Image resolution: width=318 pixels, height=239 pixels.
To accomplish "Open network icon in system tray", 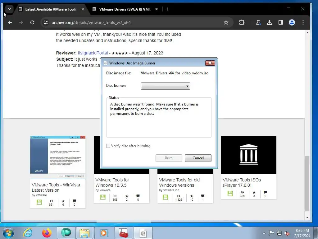I will point(279,233).
